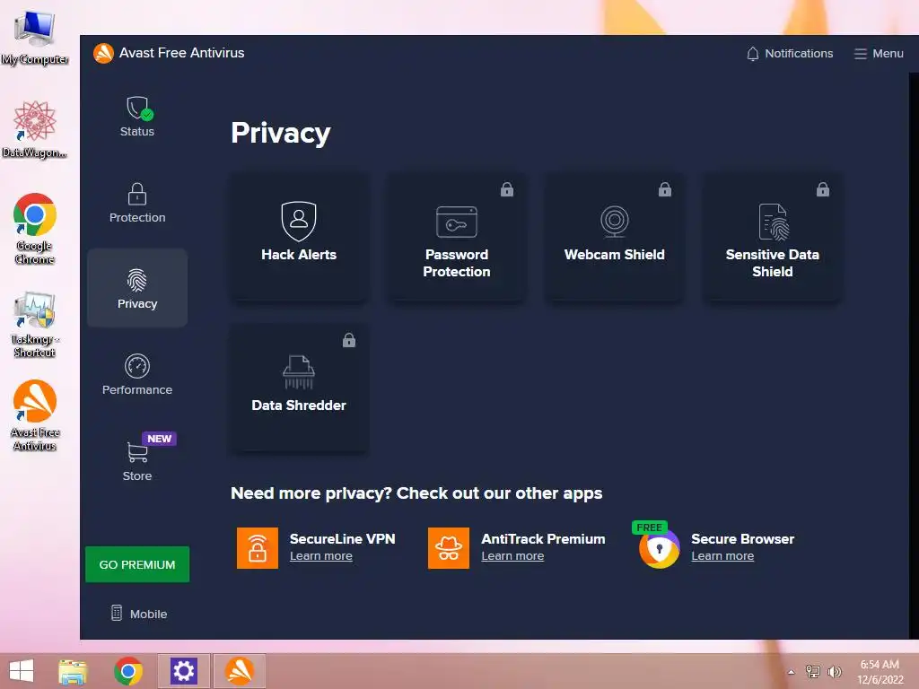Click the Secure Browser title text

(742, 539)
